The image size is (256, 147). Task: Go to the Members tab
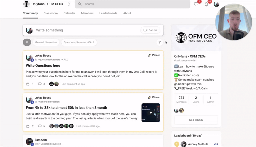[x=87, y=13]
